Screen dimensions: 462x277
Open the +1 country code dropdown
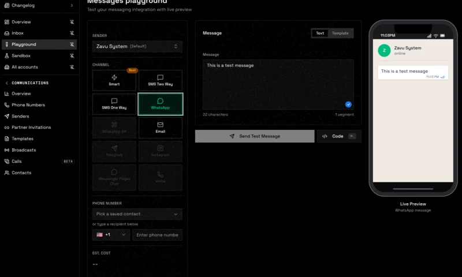[x=111, y=235]
